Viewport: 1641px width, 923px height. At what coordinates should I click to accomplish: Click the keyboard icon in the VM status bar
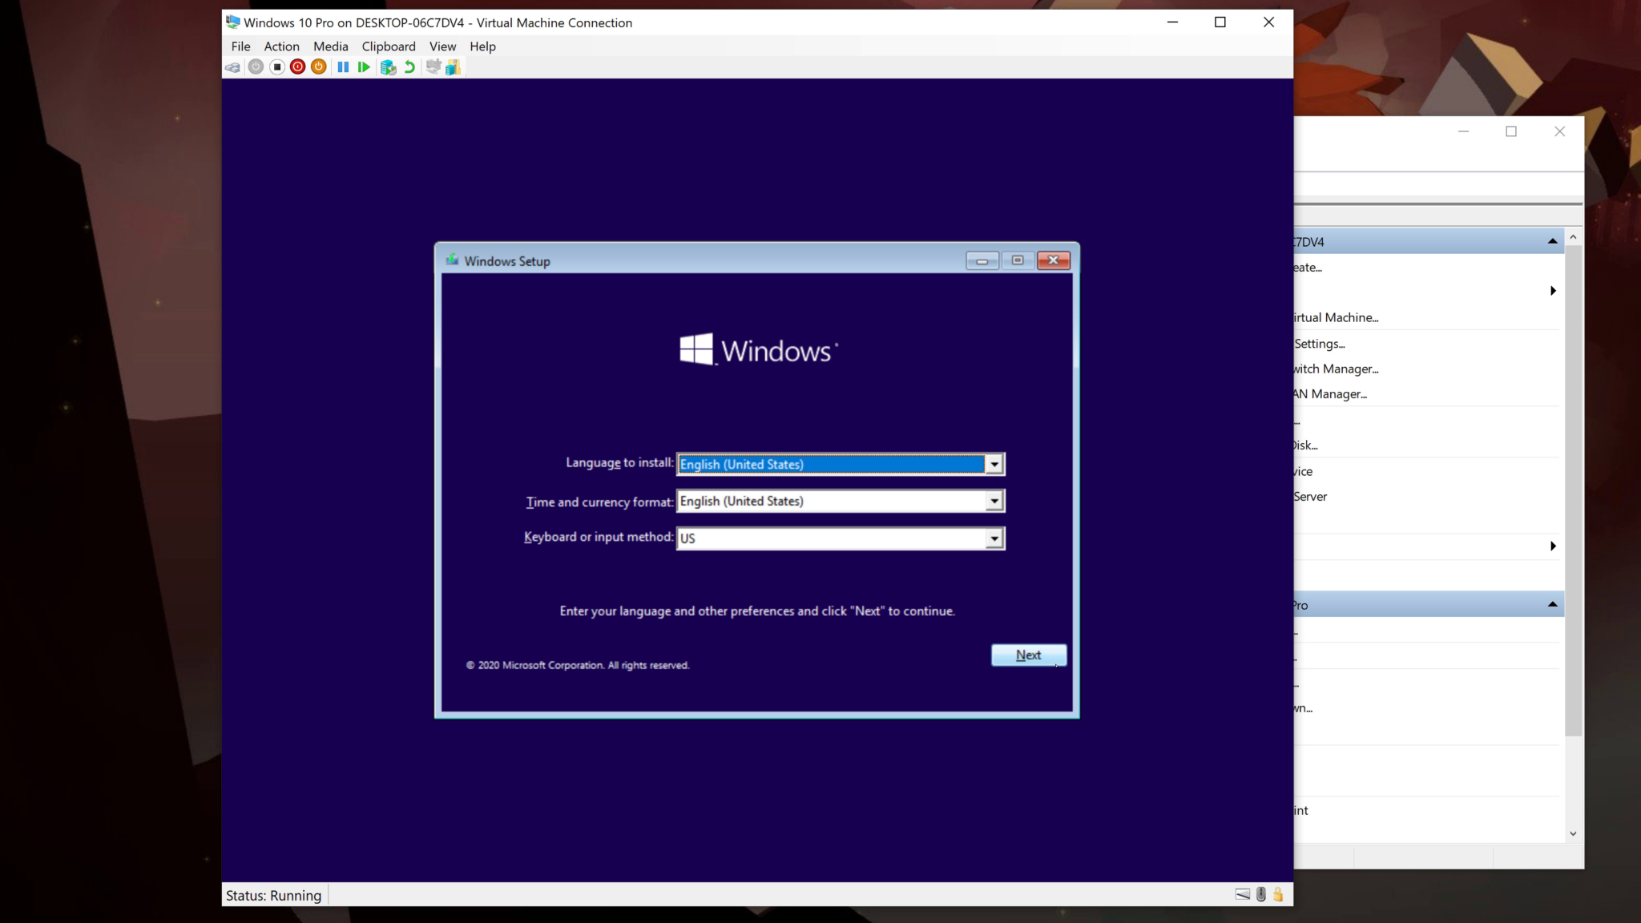(1243, 894)
